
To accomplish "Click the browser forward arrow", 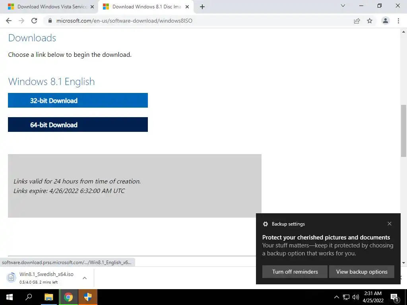I will pos(21,21).
